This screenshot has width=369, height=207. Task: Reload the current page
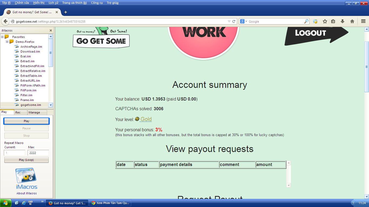pos(234,21)
